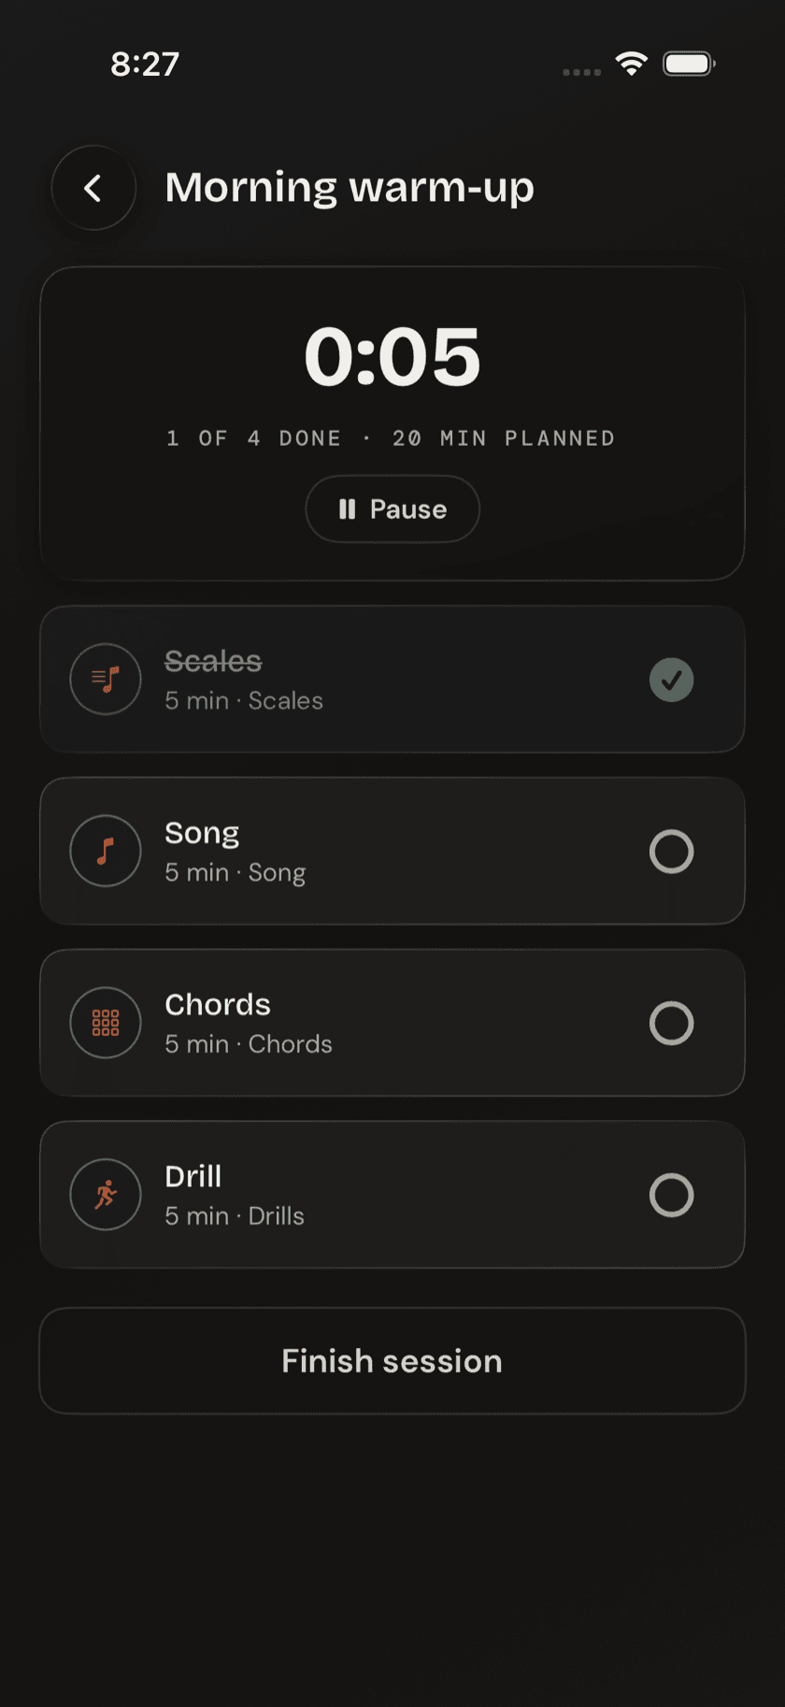Tap the battery status icon
Screen dimensions: 785x1707
689,64
